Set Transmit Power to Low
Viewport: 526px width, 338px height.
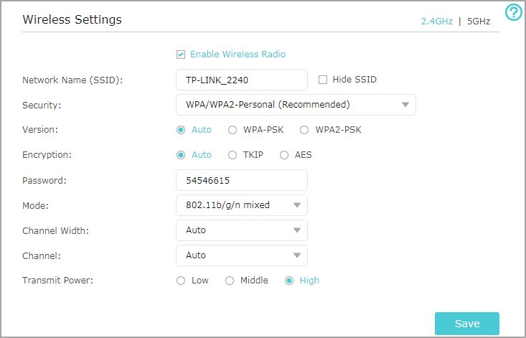181,281
